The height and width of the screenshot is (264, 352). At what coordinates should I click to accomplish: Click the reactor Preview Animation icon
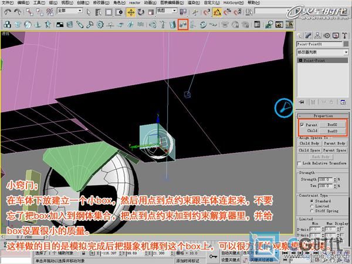279,24
